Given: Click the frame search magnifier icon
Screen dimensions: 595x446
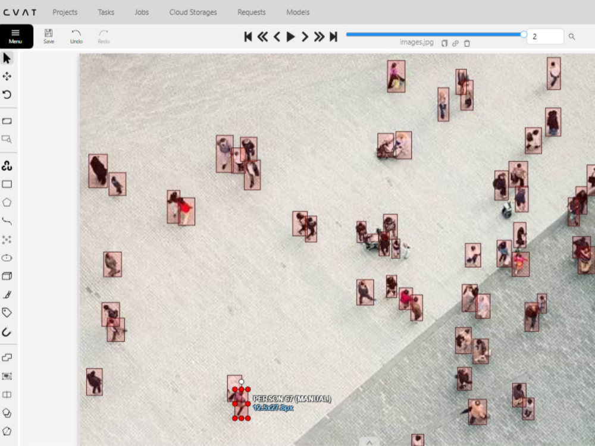Looking at the screenshot, I should tap(572, 36).
